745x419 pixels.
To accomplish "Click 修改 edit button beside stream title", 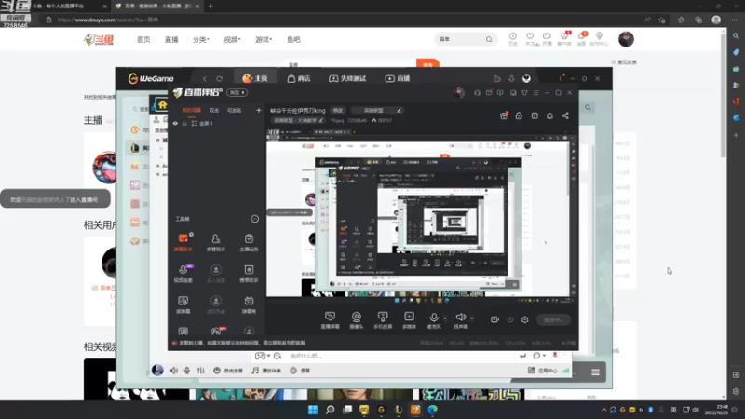I will coord(338,110).
